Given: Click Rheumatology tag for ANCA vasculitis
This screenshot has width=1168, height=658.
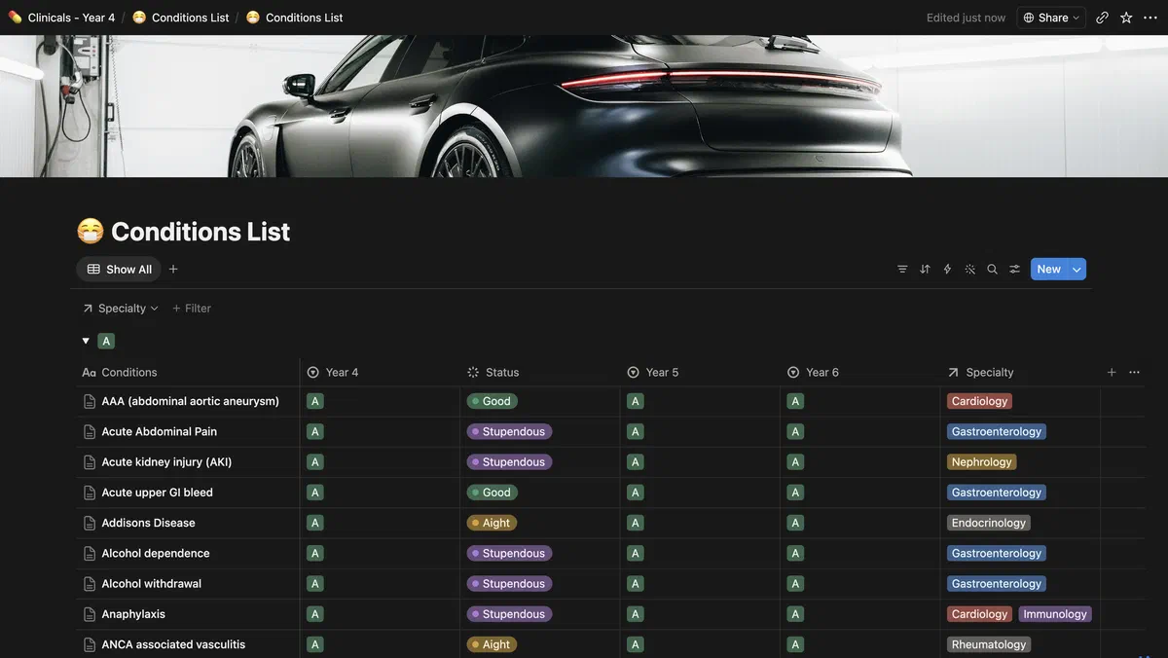Looking at the screenshot, I should tap(989, 644).
